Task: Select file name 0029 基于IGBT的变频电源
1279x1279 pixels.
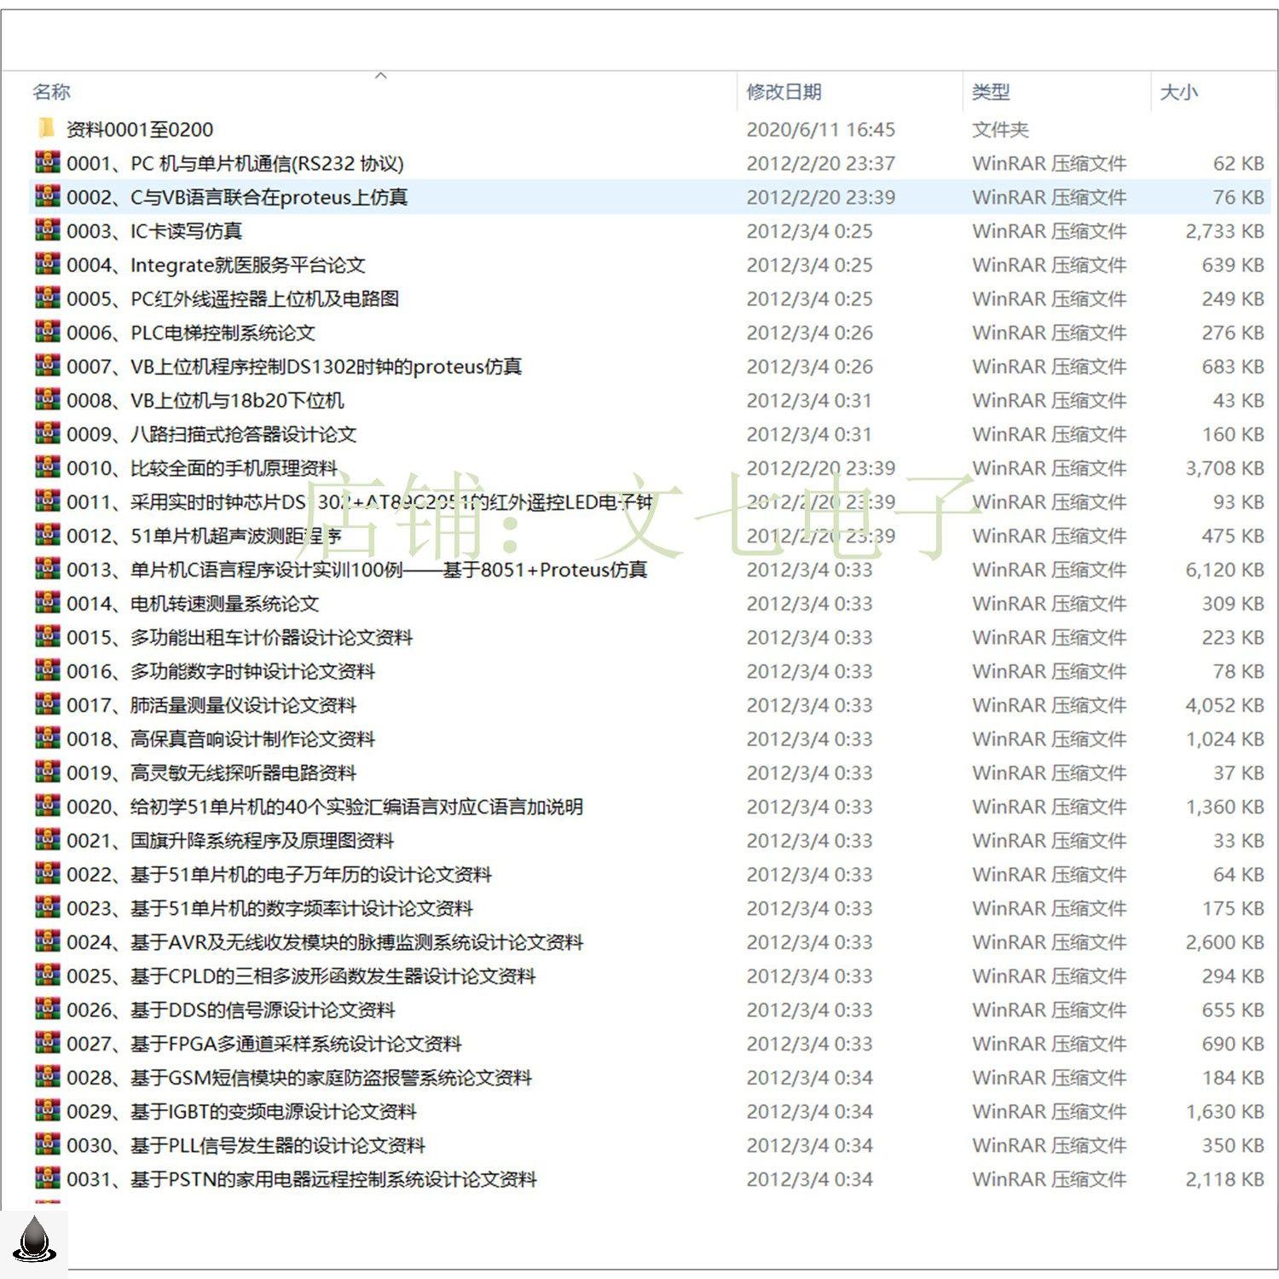Action: click(241, 1112)
